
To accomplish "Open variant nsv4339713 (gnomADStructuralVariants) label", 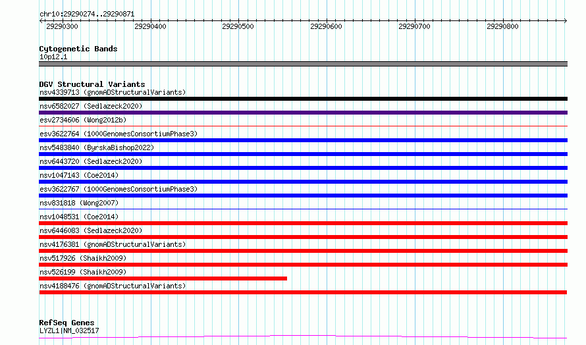I will point(113,92).
